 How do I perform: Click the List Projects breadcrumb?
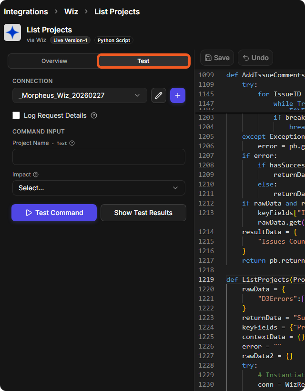[117, 12]
